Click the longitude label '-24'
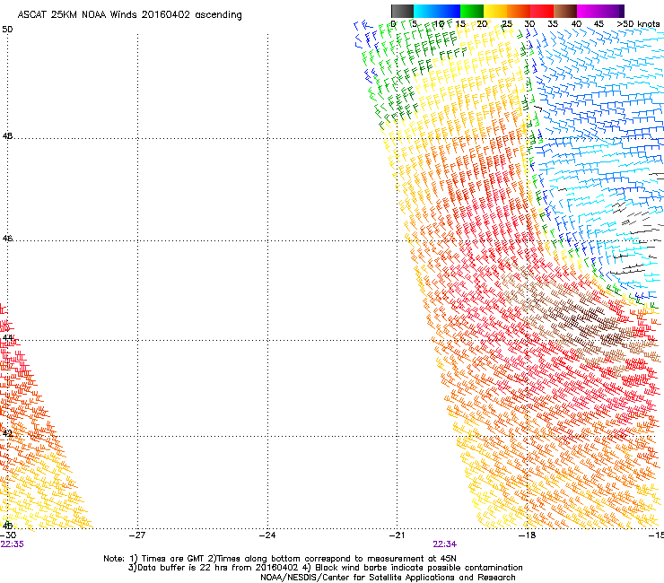664x583 pixels. (267, 535)
